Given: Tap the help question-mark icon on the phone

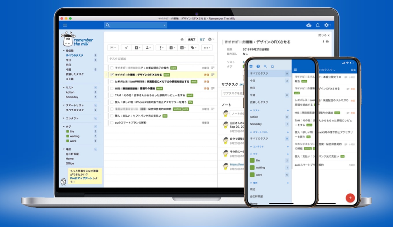Looking at the screenshot, I should [258, 66].
